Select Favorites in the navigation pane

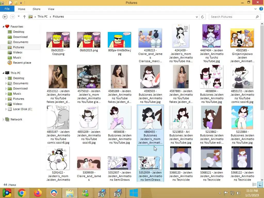17,27
